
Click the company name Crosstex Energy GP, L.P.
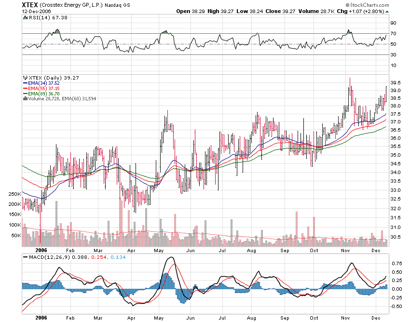[71, 5]
